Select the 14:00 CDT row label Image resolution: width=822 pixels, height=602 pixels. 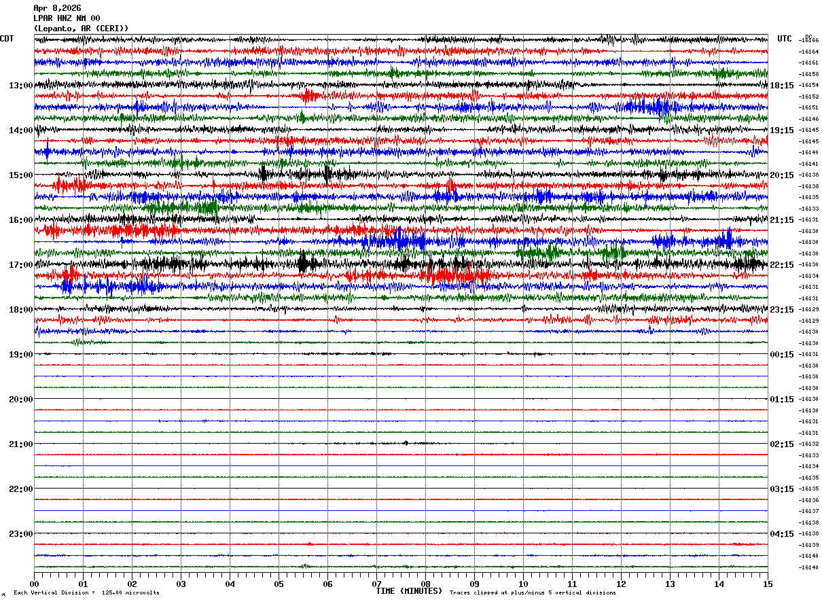(21, 130)
